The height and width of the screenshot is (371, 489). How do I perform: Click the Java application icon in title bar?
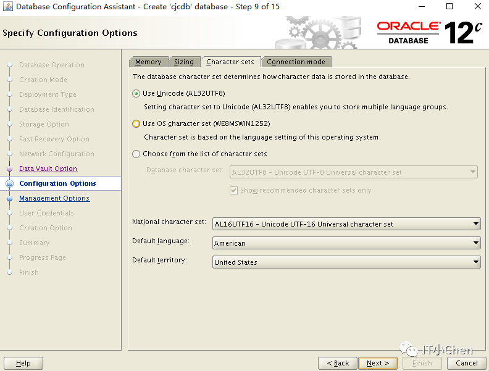8,6
